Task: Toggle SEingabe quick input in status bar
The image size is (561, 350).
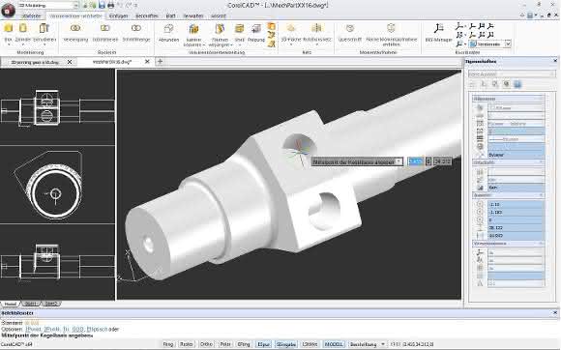Action: click(286, 344)
